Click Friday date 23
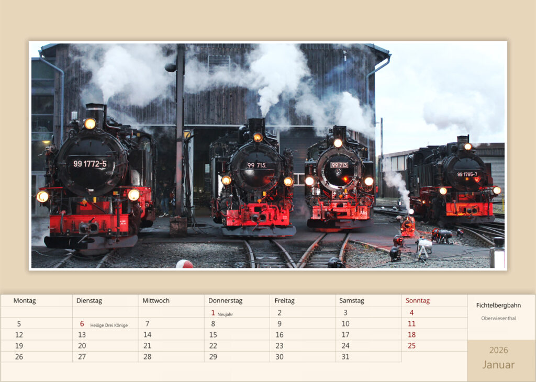536x382 pixels. point(280,346)
